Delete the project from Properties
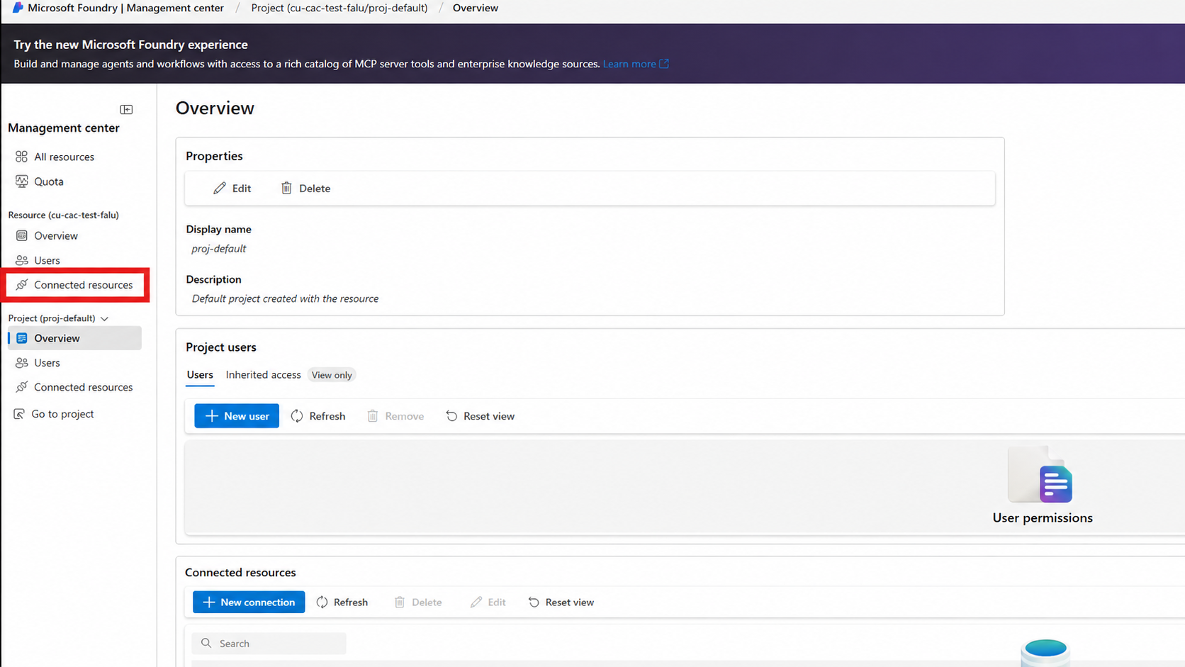The height and width of the screenshot is (667, 1185). click(305, 189)
